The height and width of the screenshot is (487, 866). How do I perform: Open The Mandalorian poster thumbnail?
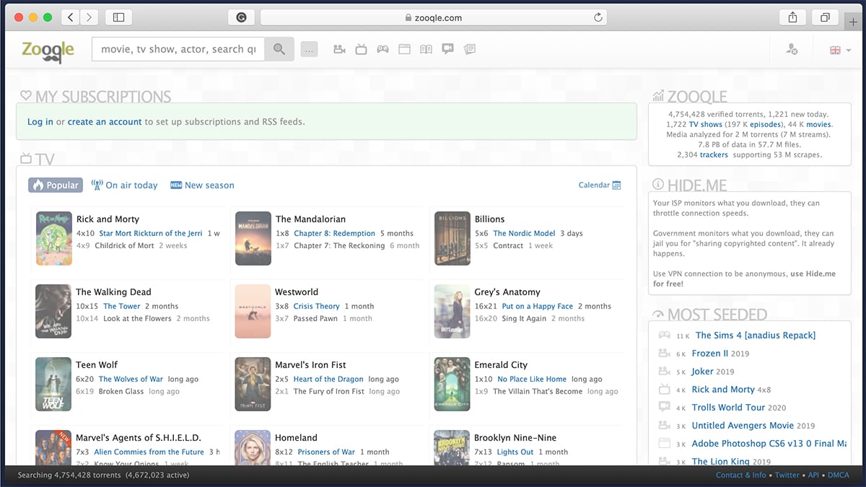click(253, 238)
